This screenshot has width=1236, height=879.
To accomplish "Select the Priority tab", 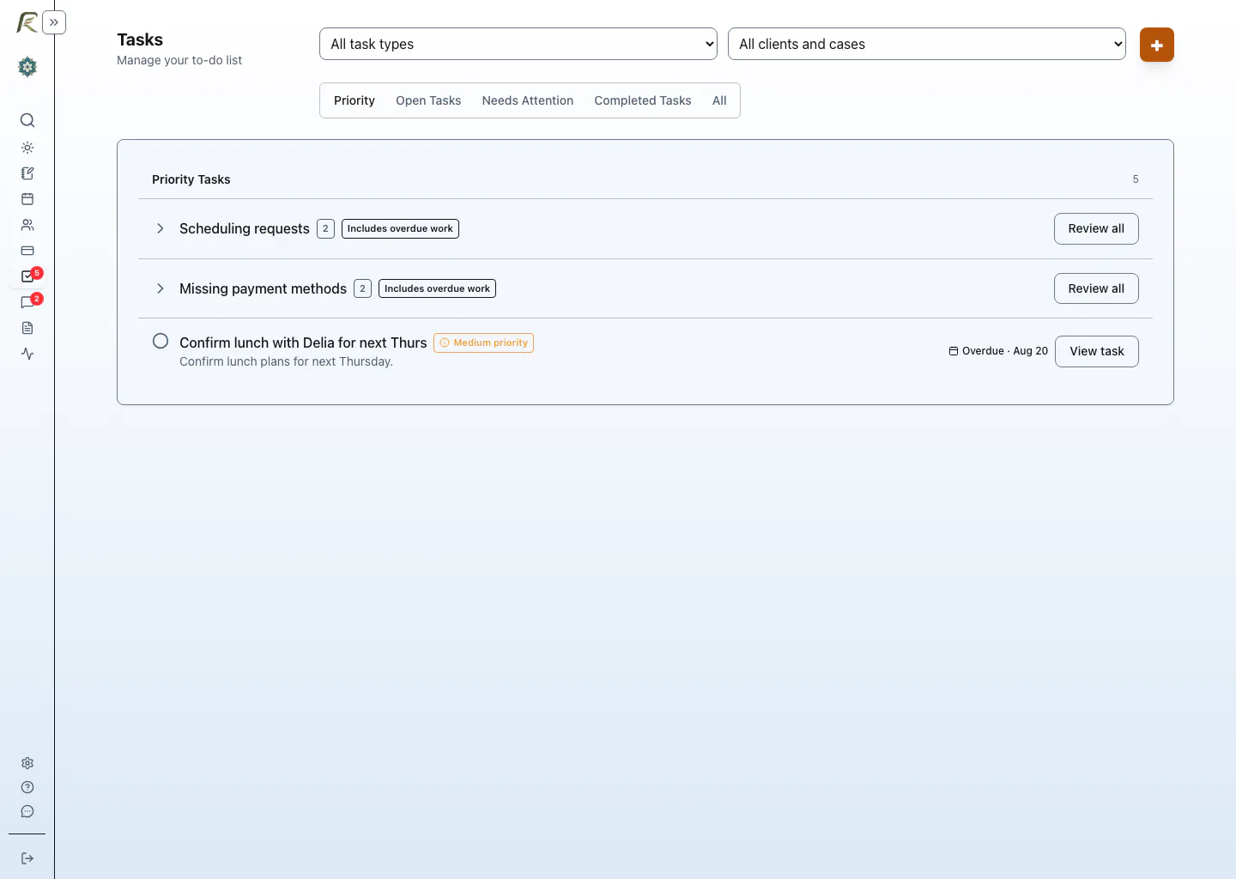I will pyautogui.click(x=354, y=100).
